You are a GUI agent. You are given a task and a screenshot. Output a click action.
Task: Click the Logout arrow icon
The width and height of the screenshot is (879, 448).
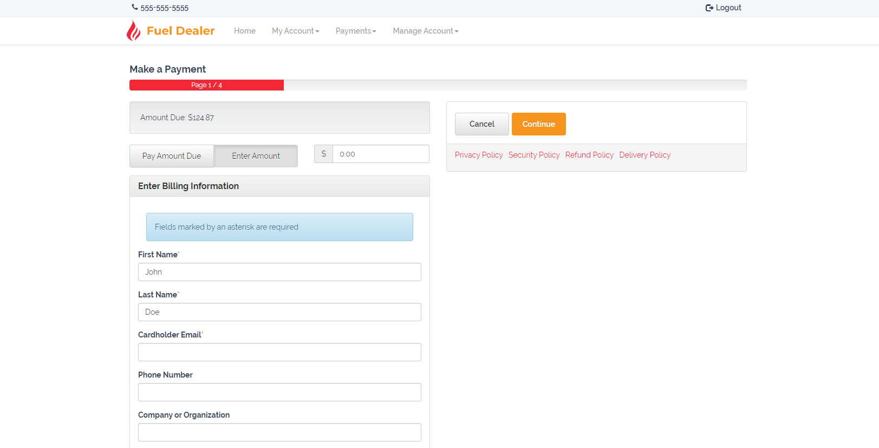click(x=709, y=8)
